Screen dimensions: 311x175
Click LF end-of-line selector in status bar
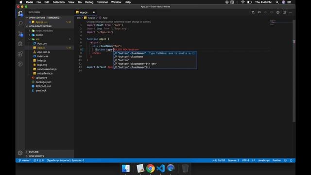pyautogui.click(x=254, y=160)
